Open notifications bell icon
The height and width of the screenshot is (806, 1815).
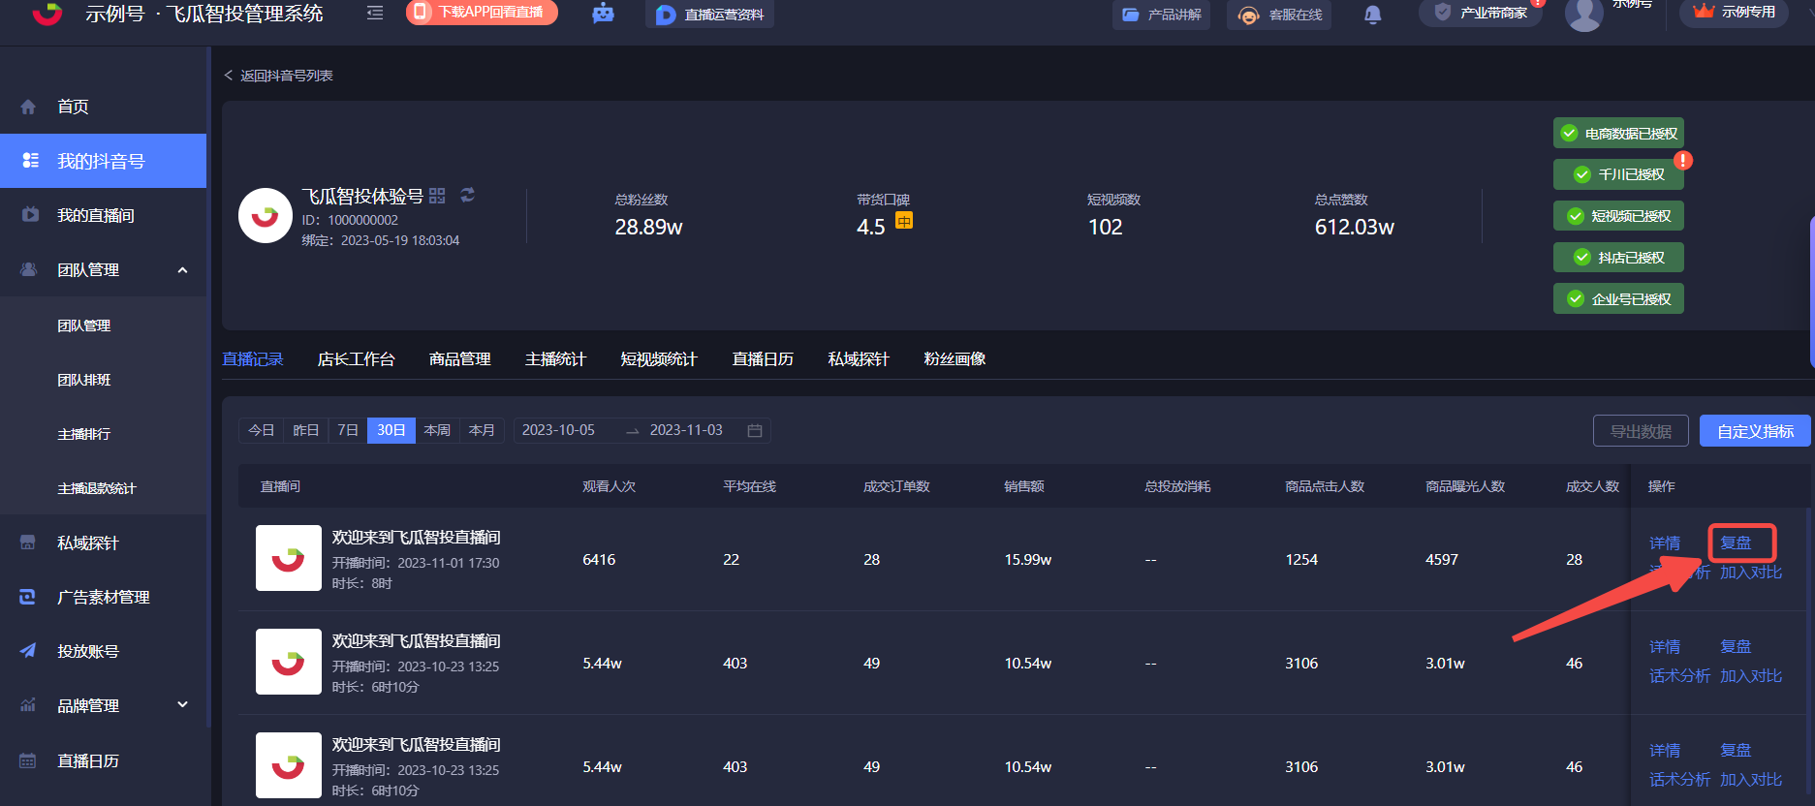click(1372, 15)
